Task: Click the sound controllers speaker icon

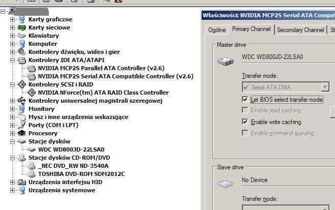Action: coord(22,52)
